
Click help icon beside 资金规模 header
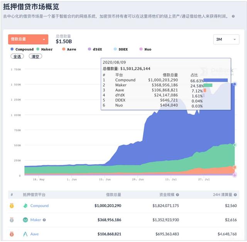tap(178, 195)
